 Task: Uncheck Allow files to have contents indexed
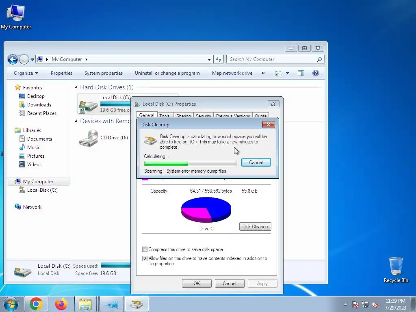[x=145, y=258]
